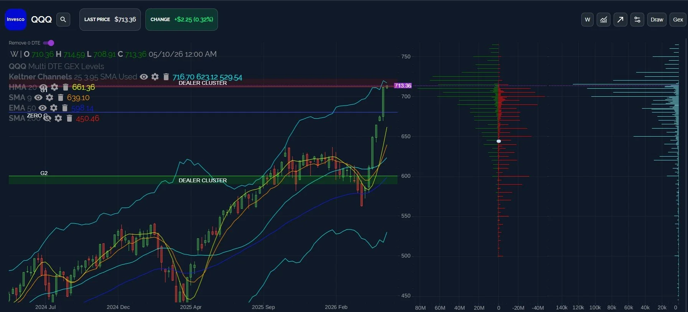Viewport: 688px width, 312px height.
Task: Click the Keltner value 716.70
Action: 183,77
